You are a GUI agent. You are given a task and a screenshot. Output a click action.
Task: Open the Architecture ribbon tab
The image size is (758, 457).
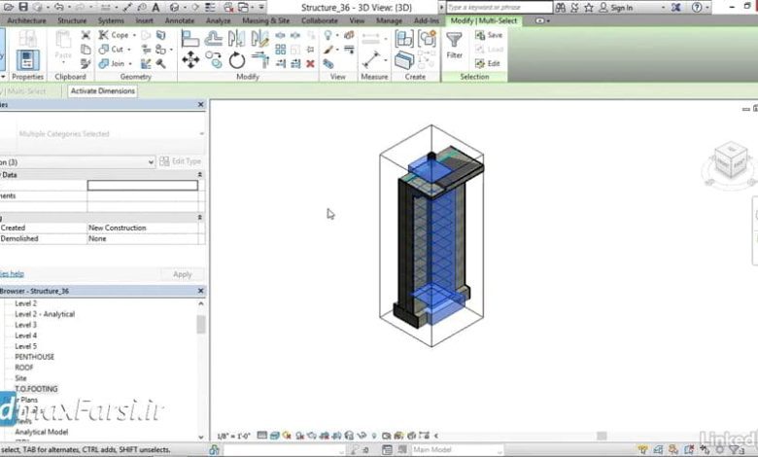[x=26, y=20]
